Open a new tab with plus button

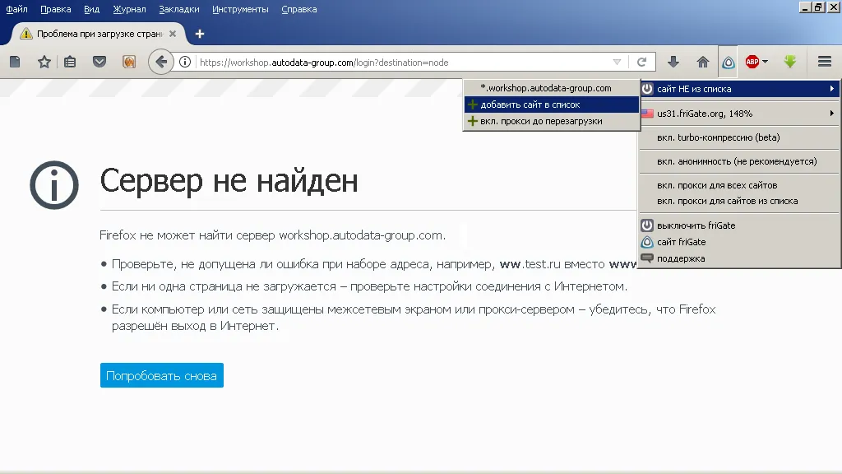tap(200, 34)
